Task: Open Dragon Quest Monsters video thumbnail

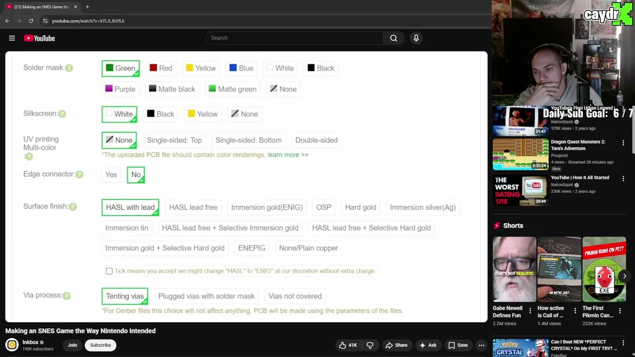Action: point(520,154)
